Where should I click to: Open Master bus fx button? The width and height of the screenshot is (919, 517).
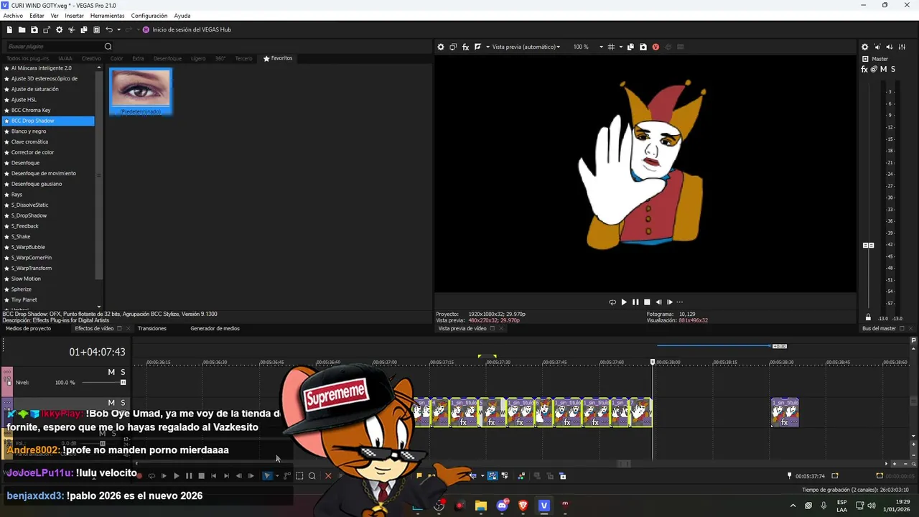[x=864, y=69]
